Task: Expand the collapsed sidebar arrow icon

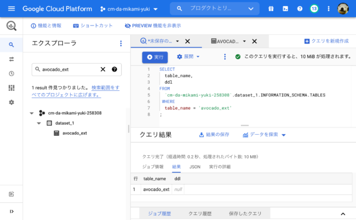Action: coord(11,211)
